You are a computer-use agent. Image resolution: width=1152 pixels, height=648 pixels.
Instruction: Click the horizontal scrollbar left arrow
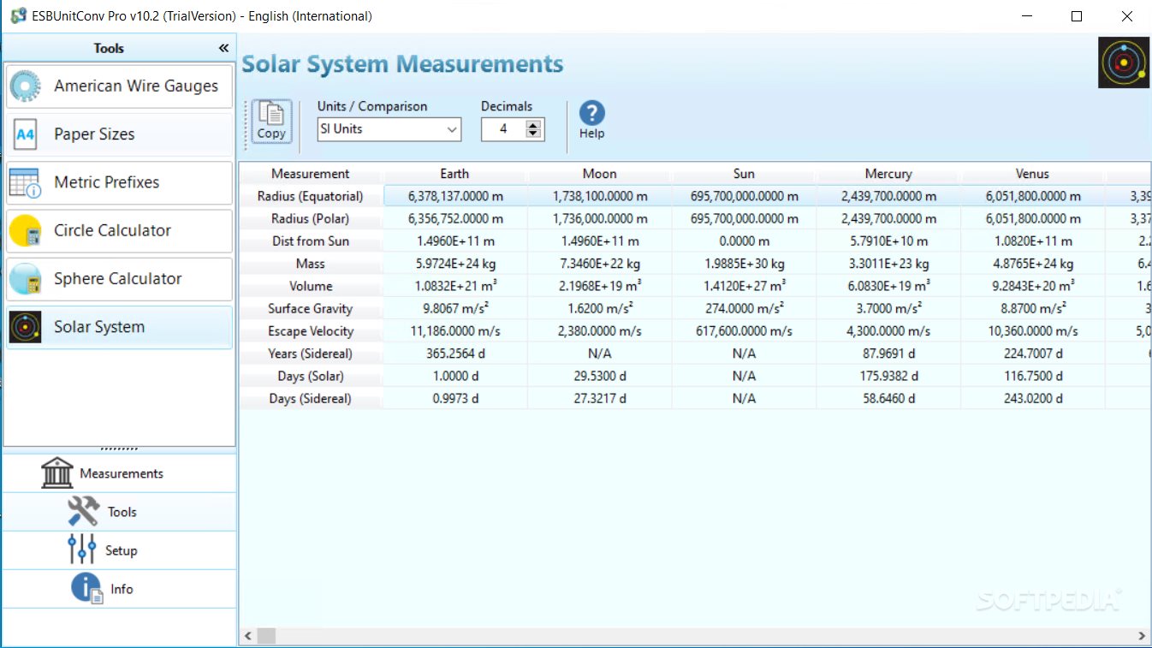(248, 636)
